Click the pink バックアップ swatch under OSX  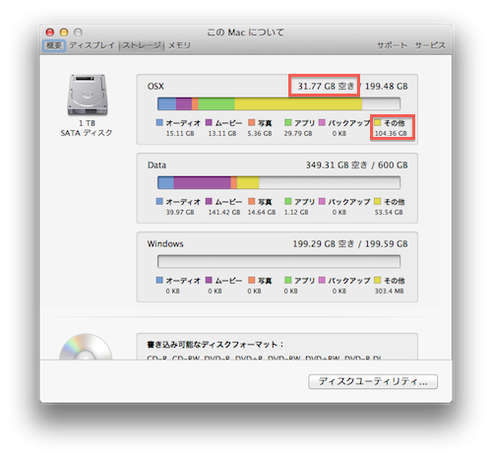[x=322, y=122]
